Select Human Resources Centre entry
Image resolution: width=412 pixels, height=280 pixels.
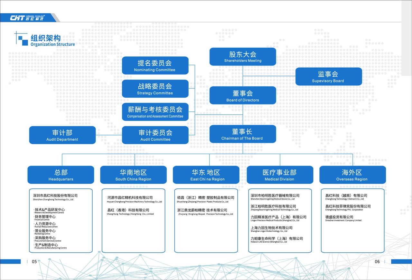click(45, 225)
